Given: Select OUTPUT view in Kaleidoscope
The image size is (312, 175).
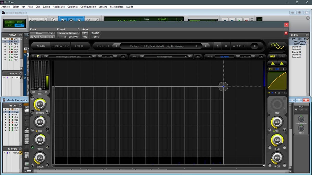Looking at the screenshot, I should [x=282, y=57].
